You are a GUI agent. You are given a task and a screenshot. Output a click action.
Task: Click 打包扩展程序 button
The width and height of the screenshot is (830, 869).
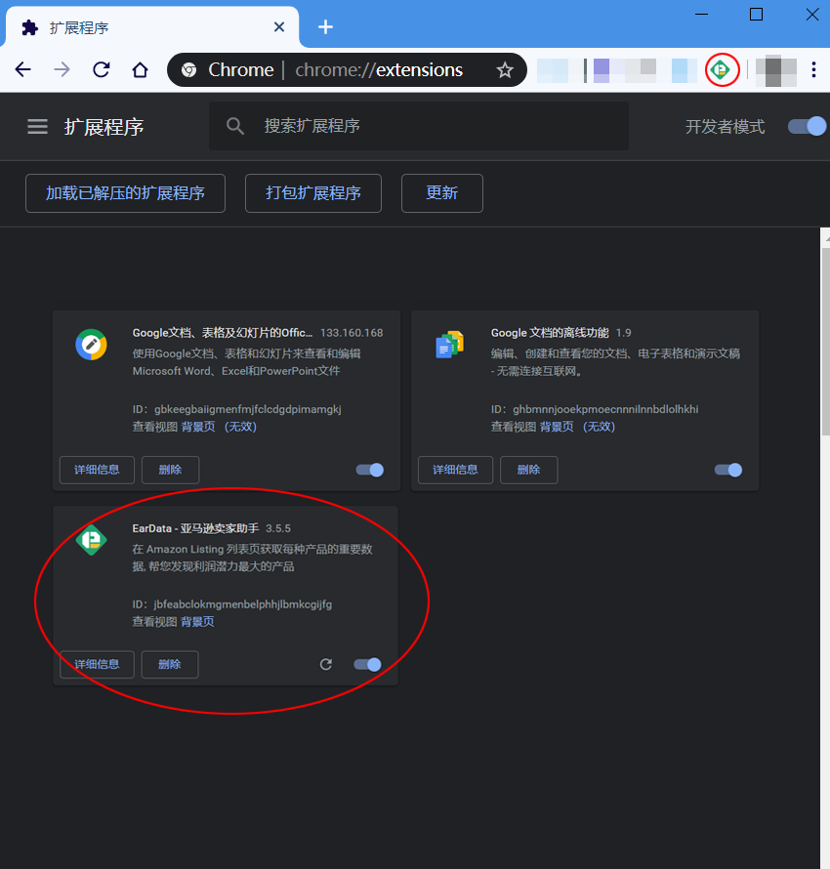pos(313,193)
